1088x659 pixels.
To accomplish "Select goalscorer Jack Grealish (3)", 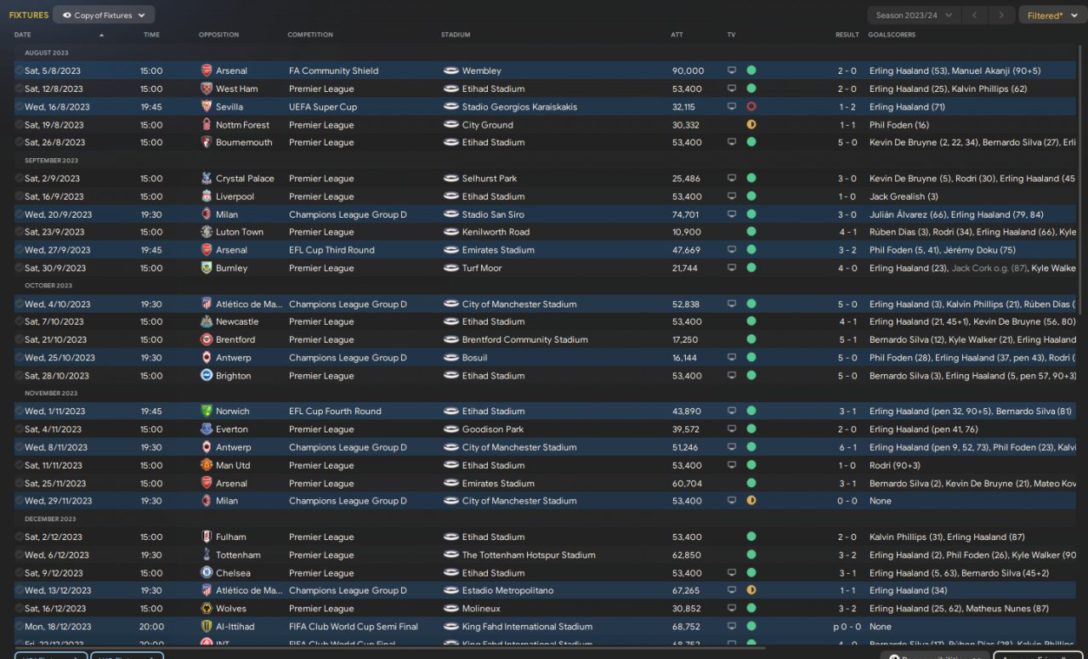I will pos(904,196).
